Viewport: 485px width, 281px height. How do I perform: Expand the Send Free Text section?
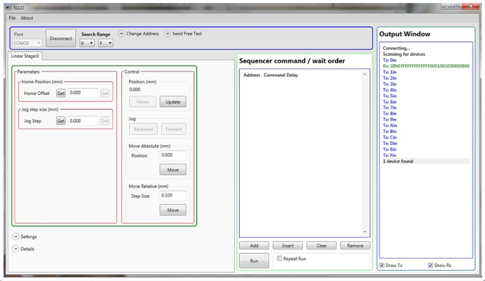[168, 34]
